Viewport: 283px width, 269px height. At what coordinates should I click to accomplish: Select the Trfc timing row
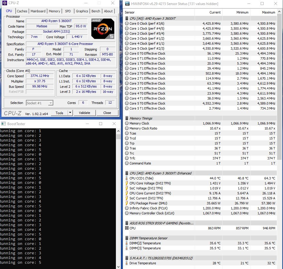tap(200, 158)
